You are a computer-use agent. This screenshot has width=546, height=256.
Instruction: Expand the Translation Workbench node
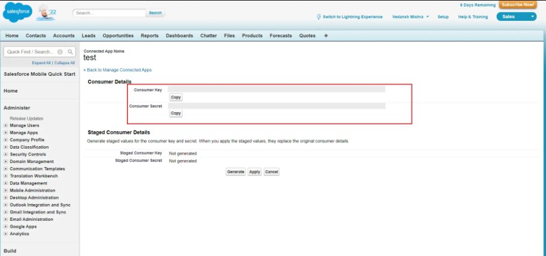click(6, 176)
